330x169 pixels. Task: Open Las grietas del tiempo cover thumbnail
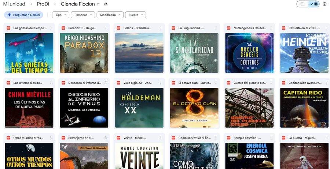29,53
